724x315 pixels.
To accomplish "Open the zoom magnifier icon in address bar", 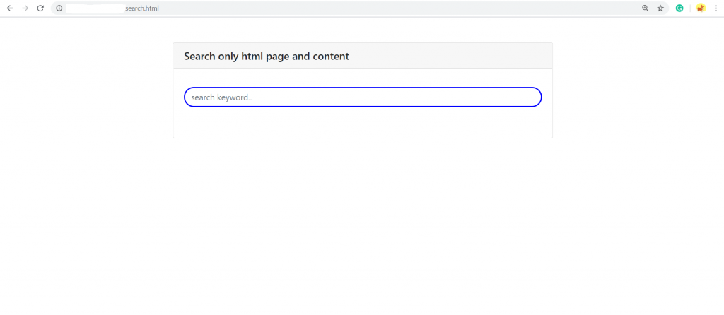I will pos(645,8).
